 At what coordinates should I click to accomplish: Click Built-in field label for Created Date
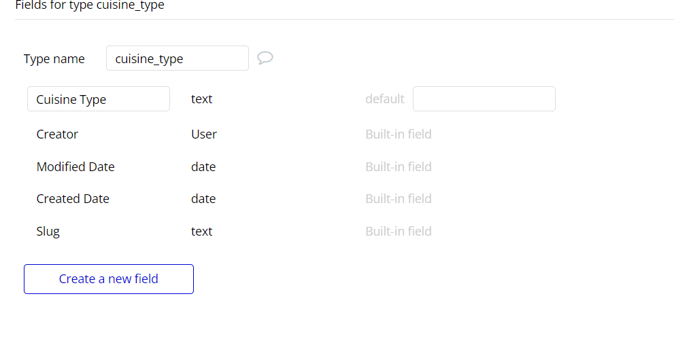(x=399, y=199)
